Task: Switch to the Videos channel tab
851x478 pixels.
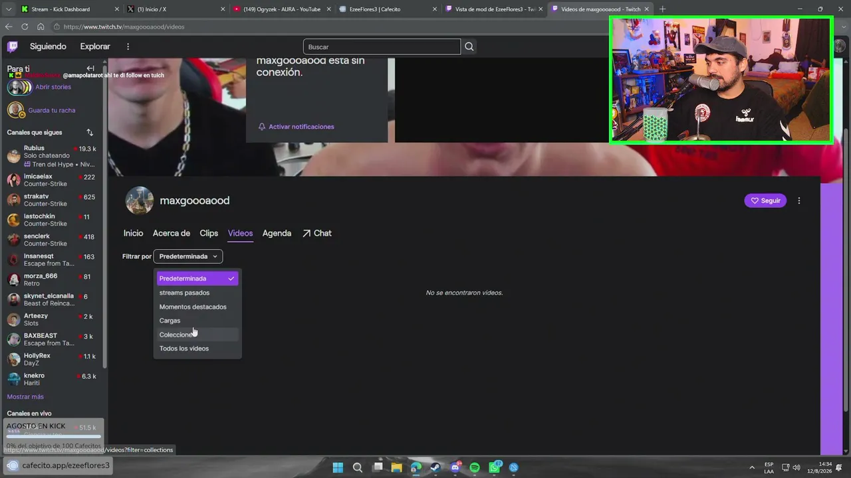Action: click(x=240, y=233)
